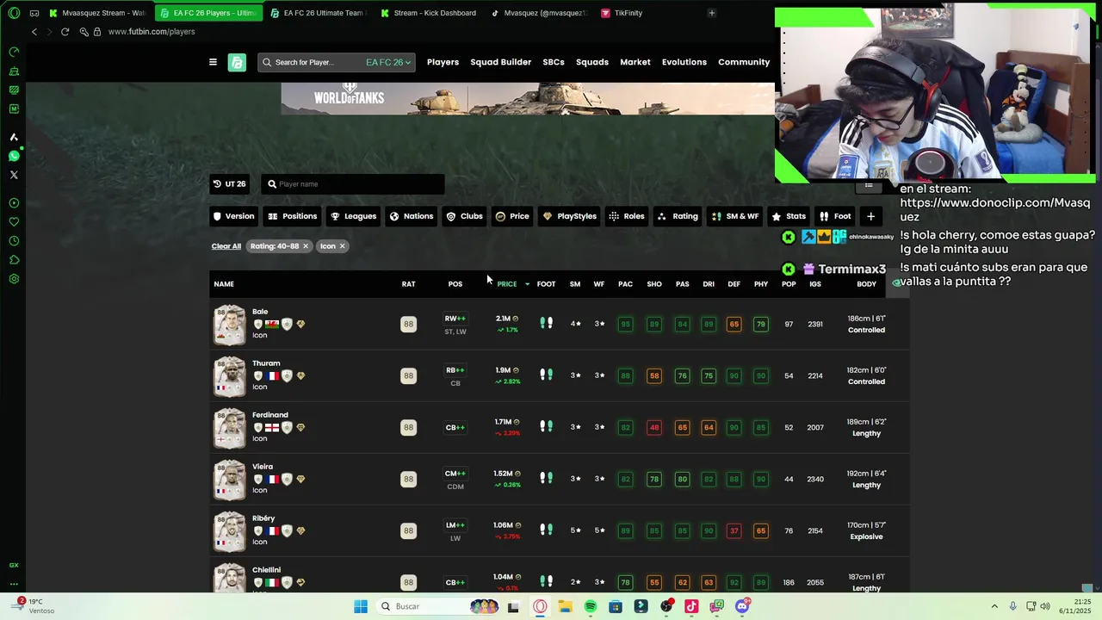Viewport: 1102px width, 620px height.
Task: Open the Community nav menu
Action: point(744,62)
